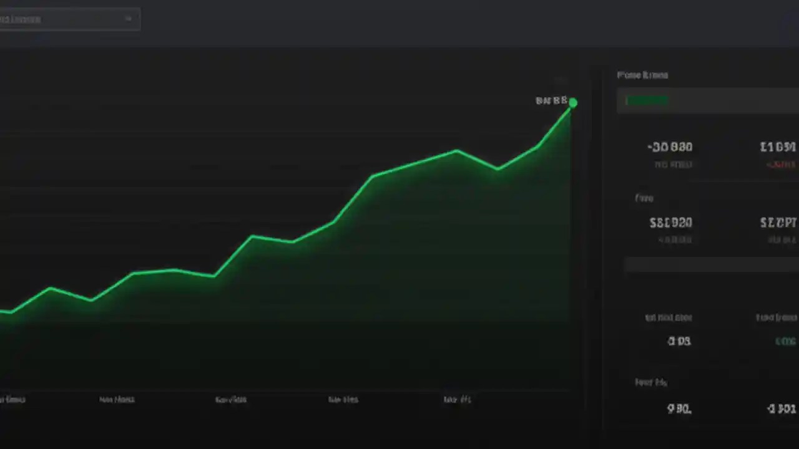Click the bottom-right negative value
The image size is (799, 449).
pyautogui.click(x=782, y=408)
